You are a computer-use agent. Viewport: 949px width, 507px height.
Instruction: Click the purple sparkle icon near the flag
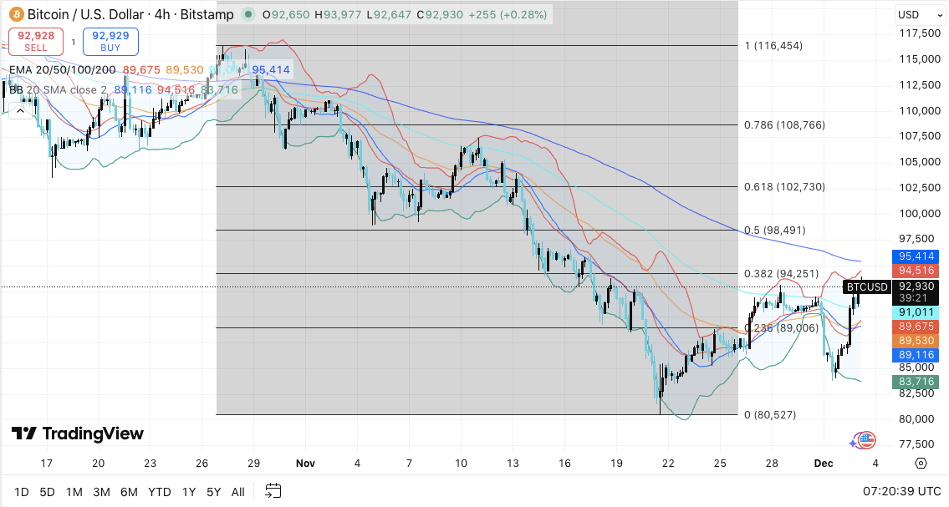853,443
